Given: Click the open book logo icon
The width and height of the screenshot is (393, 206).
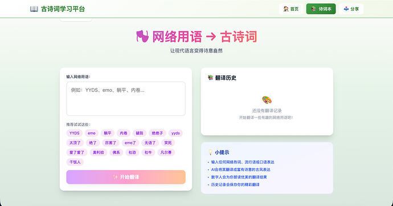Looking at the screenshot, I should (x=34, y=9).
